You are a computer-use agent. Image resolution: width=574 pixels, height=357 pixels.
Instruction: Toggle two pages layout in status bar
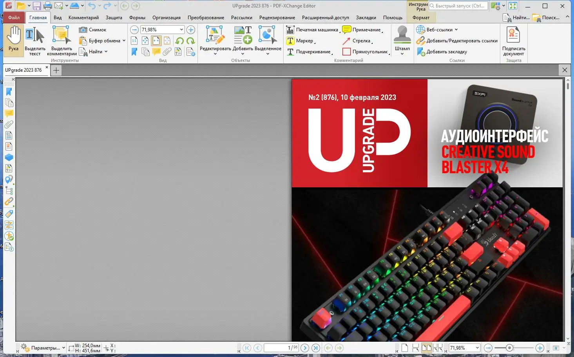pyautogui.click(x=427, y=348)
